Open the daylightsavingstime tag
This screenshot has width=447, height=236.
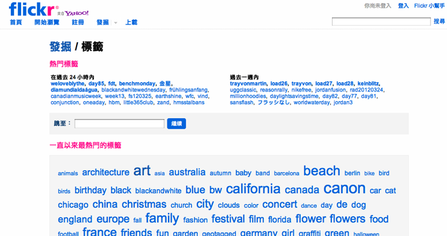[294, 96]
